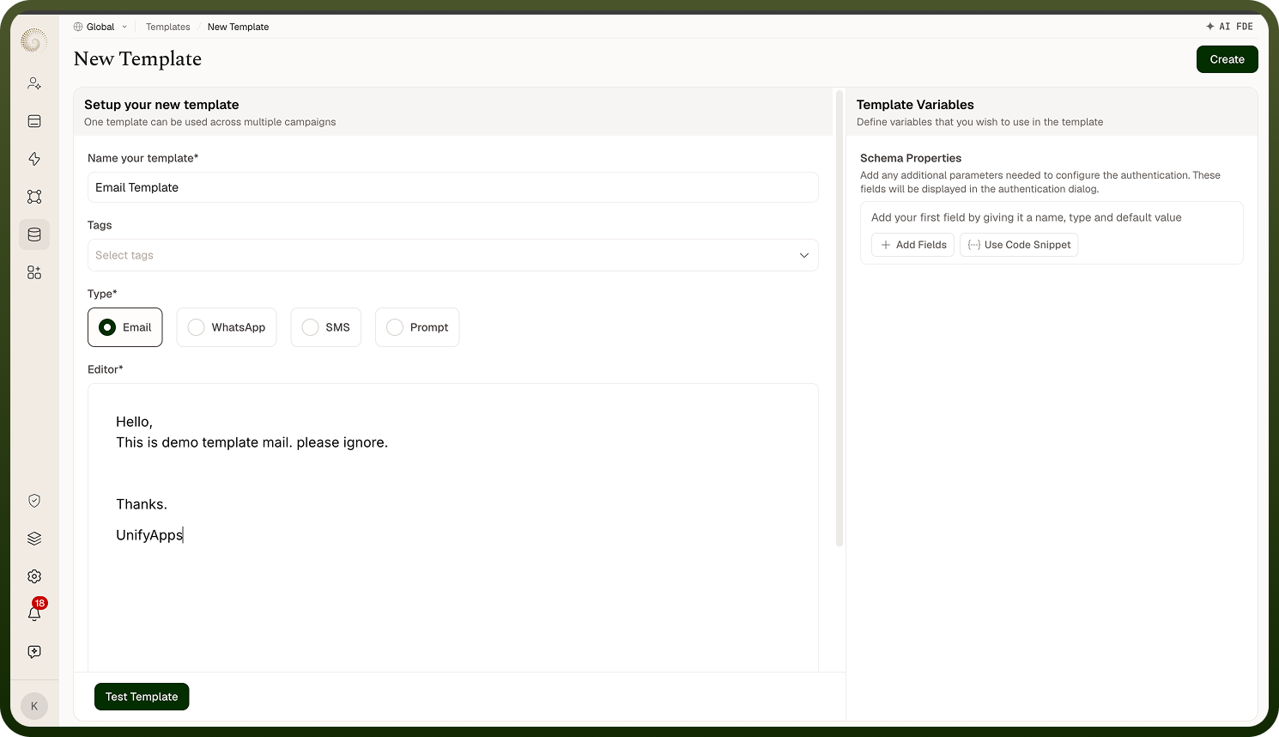The image size is (1279, 737).
Task: Click the 'Setup your new template' heading
Action: click(x=161, y=105)
